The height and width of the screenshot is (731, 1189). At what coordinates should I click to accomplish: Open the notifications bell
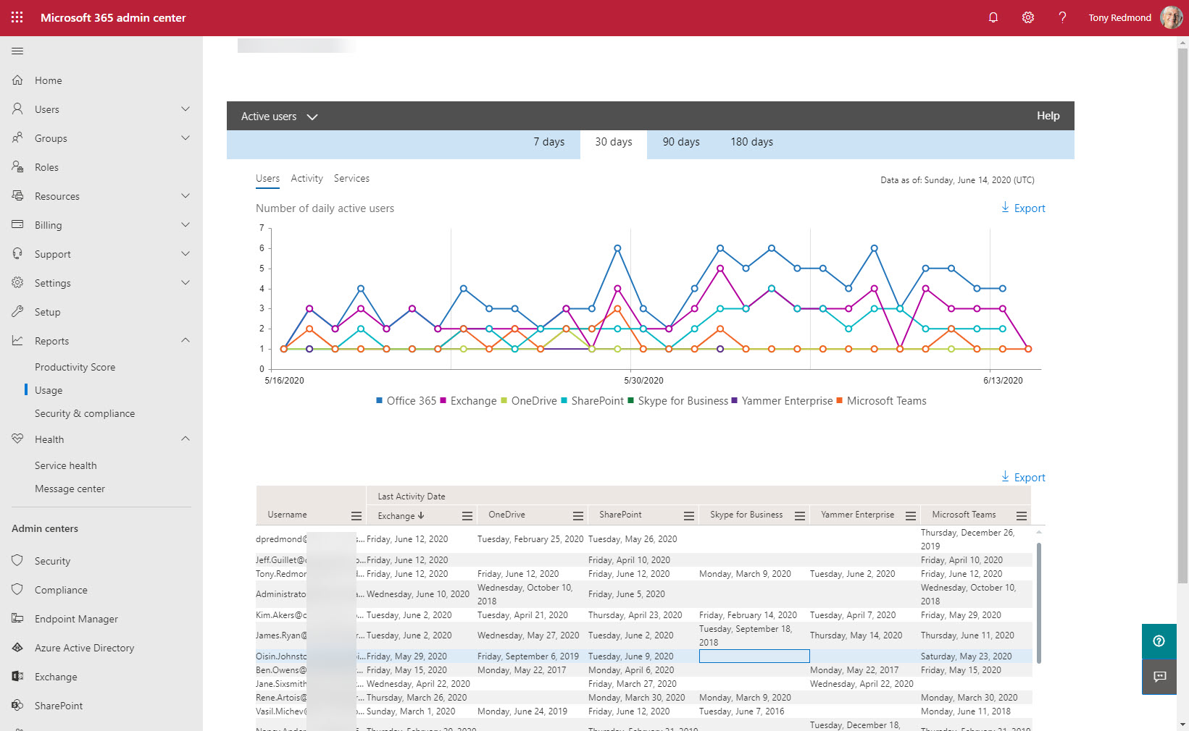pyautogui.click(x=993, y=17)
